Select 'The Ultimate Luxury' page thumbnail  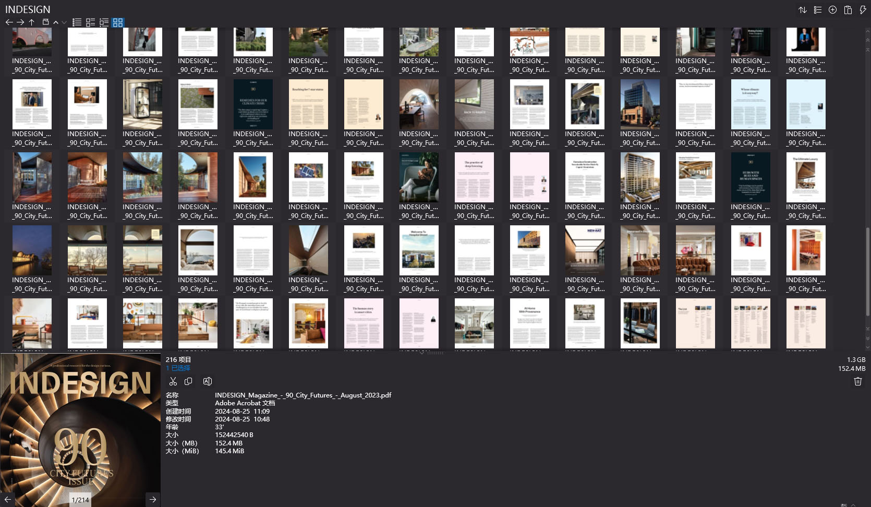click(x=806, y=177)
